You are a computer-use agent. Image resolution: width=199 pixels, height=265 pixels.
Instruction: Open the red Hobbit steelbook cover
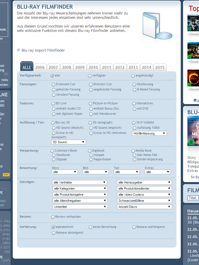[x=193, y=78]
